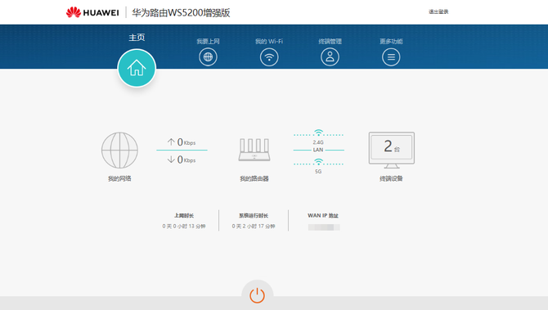Open the Wi-Fi settings circle icon
Image resolution: width=548 pixels, height=310 pixels.
point(269,57)
